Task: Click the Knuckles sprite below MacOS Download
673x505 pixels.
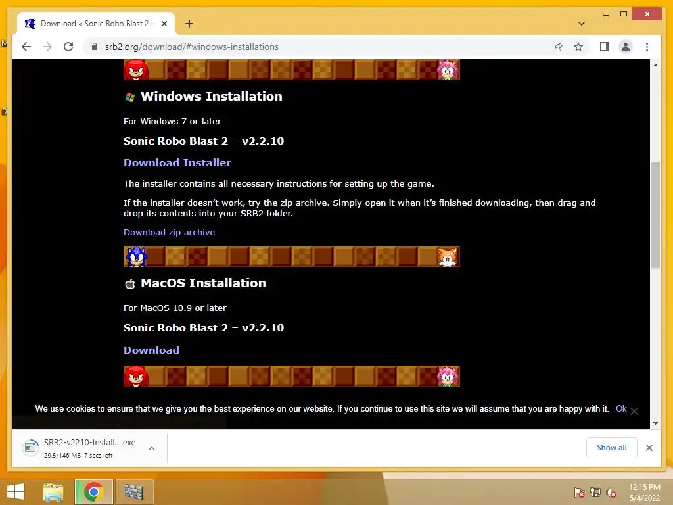Action: pos(135,376)
